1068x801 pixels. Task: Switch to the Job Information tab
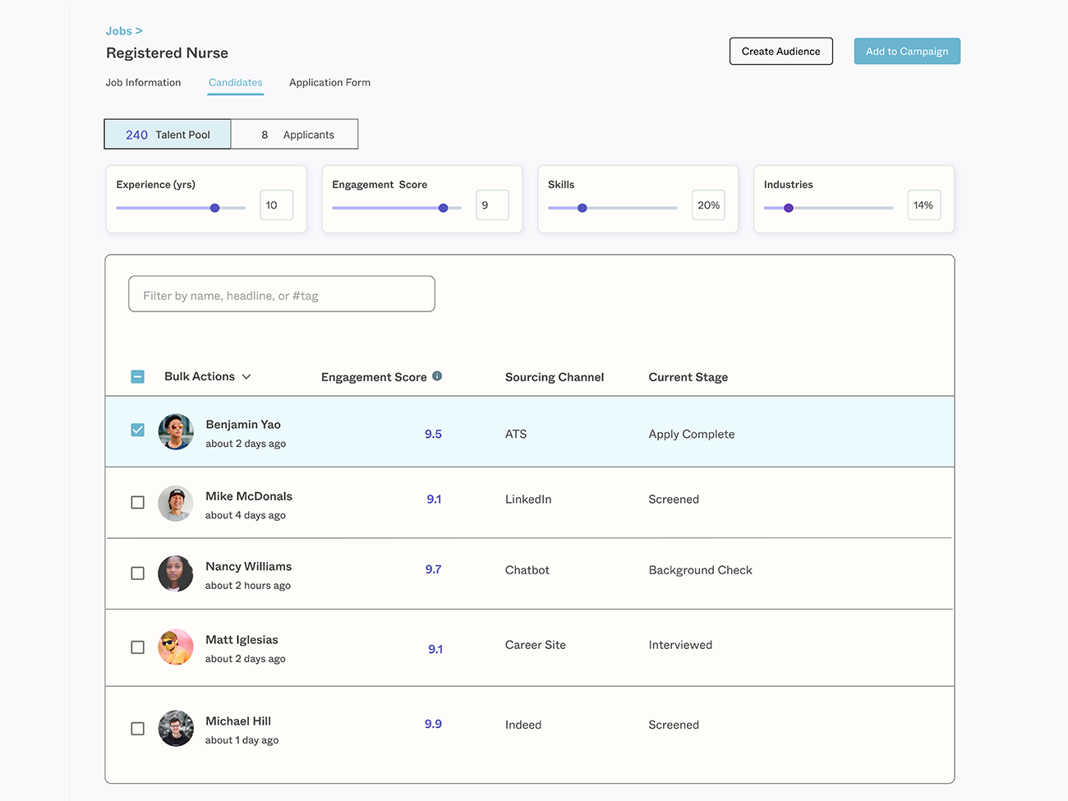[x=143, y=83]
